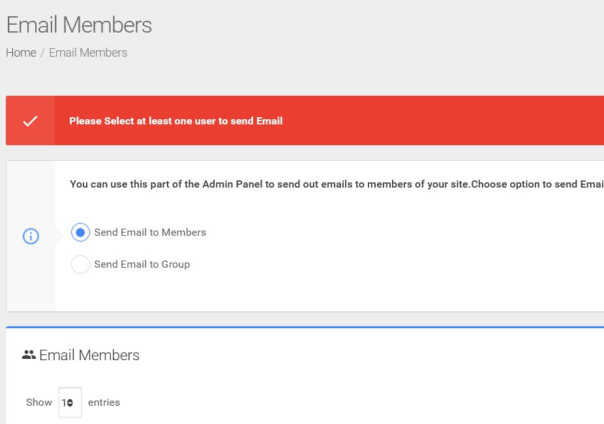Viewport: 604px width, 424px height.
Task: Click the 'Send Email to Group' label text
Action: 142,264
